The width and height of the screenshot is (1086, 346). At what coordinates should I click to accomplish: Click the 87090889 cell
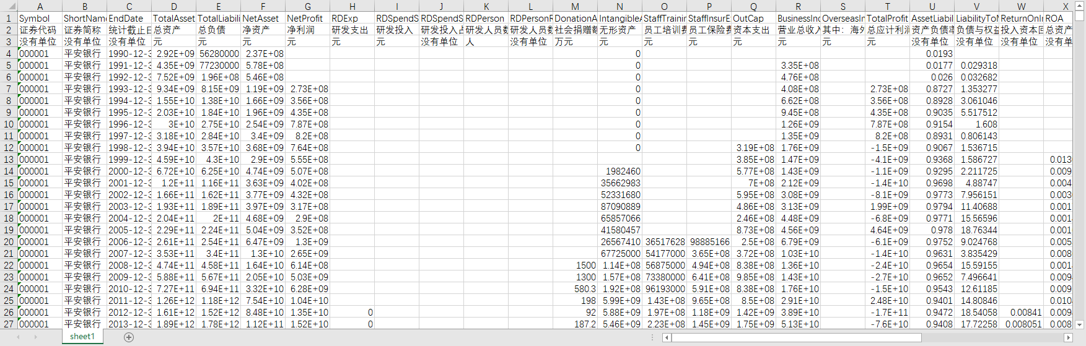(x=620, y=207)
